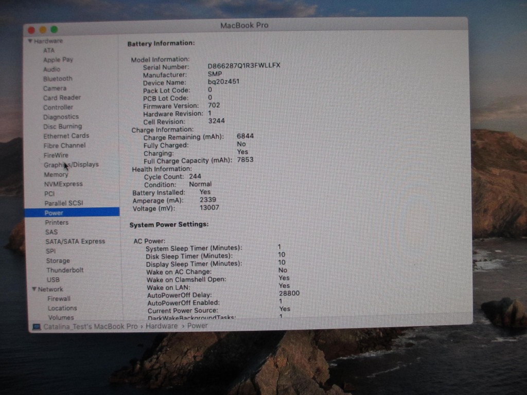Click the green zoom window button
The width and height of the screenshot is (527, 395).
pyautogui.click(x=54, y=30)
